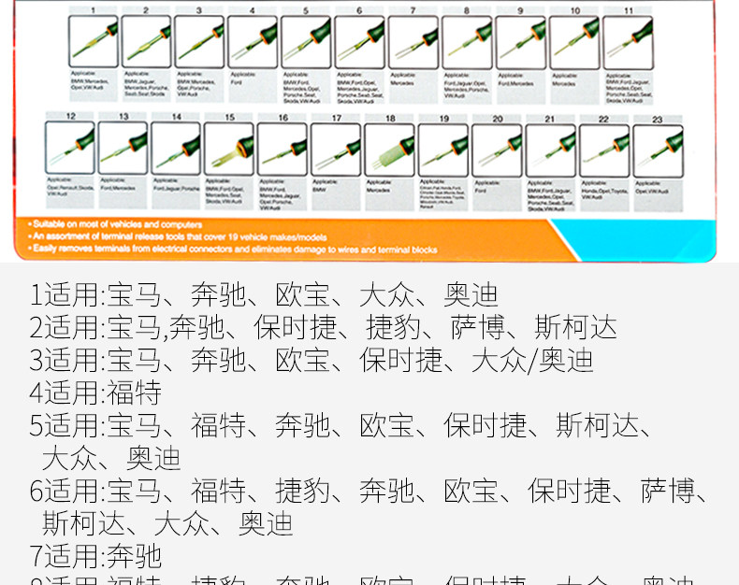Click the wide flat tool picture number 15
Viewport: 739px width, 585px height.
(229, 149)
